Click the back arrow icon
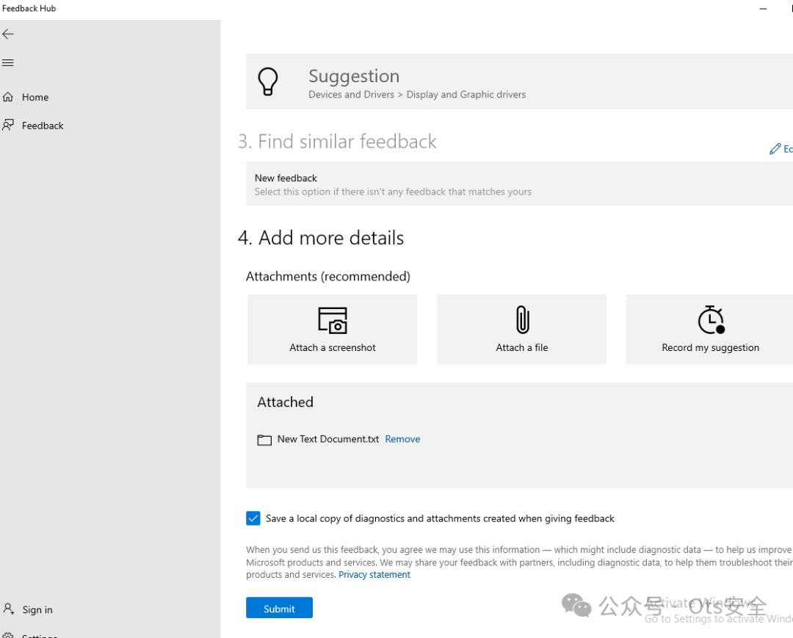Viewport: 793px width, 638px height. [8, 35]
